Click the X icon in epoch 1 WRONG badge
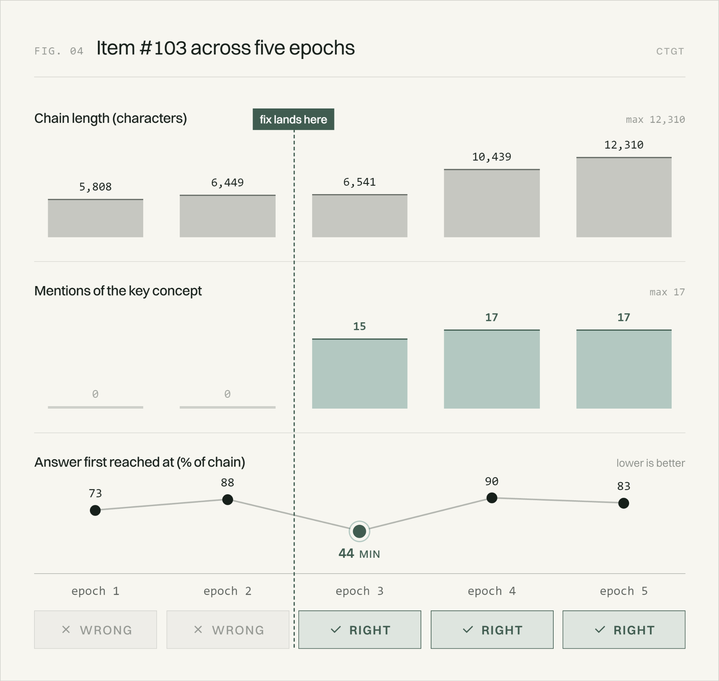Screen dimensions: 719x681 pyautogui.click(x=66, y=629)
